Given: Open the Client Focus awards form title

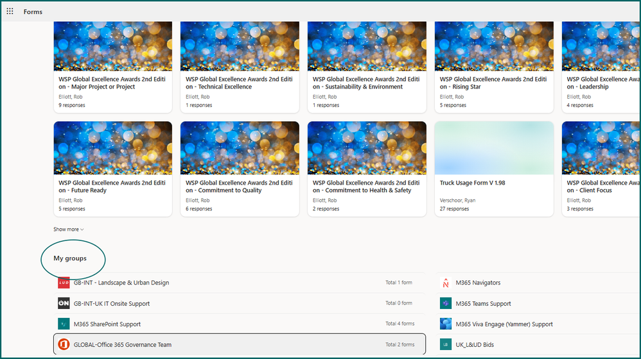Looking at the screenshot, I should [x=603, y=187].
